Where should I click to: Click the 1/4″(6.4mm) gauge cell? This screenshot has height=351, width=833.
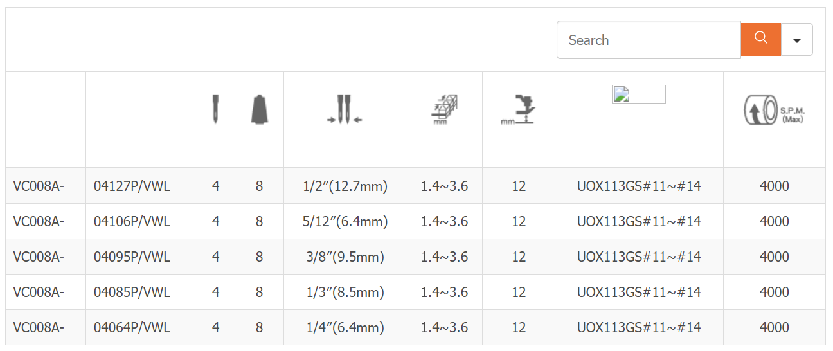tap(345, 327)
